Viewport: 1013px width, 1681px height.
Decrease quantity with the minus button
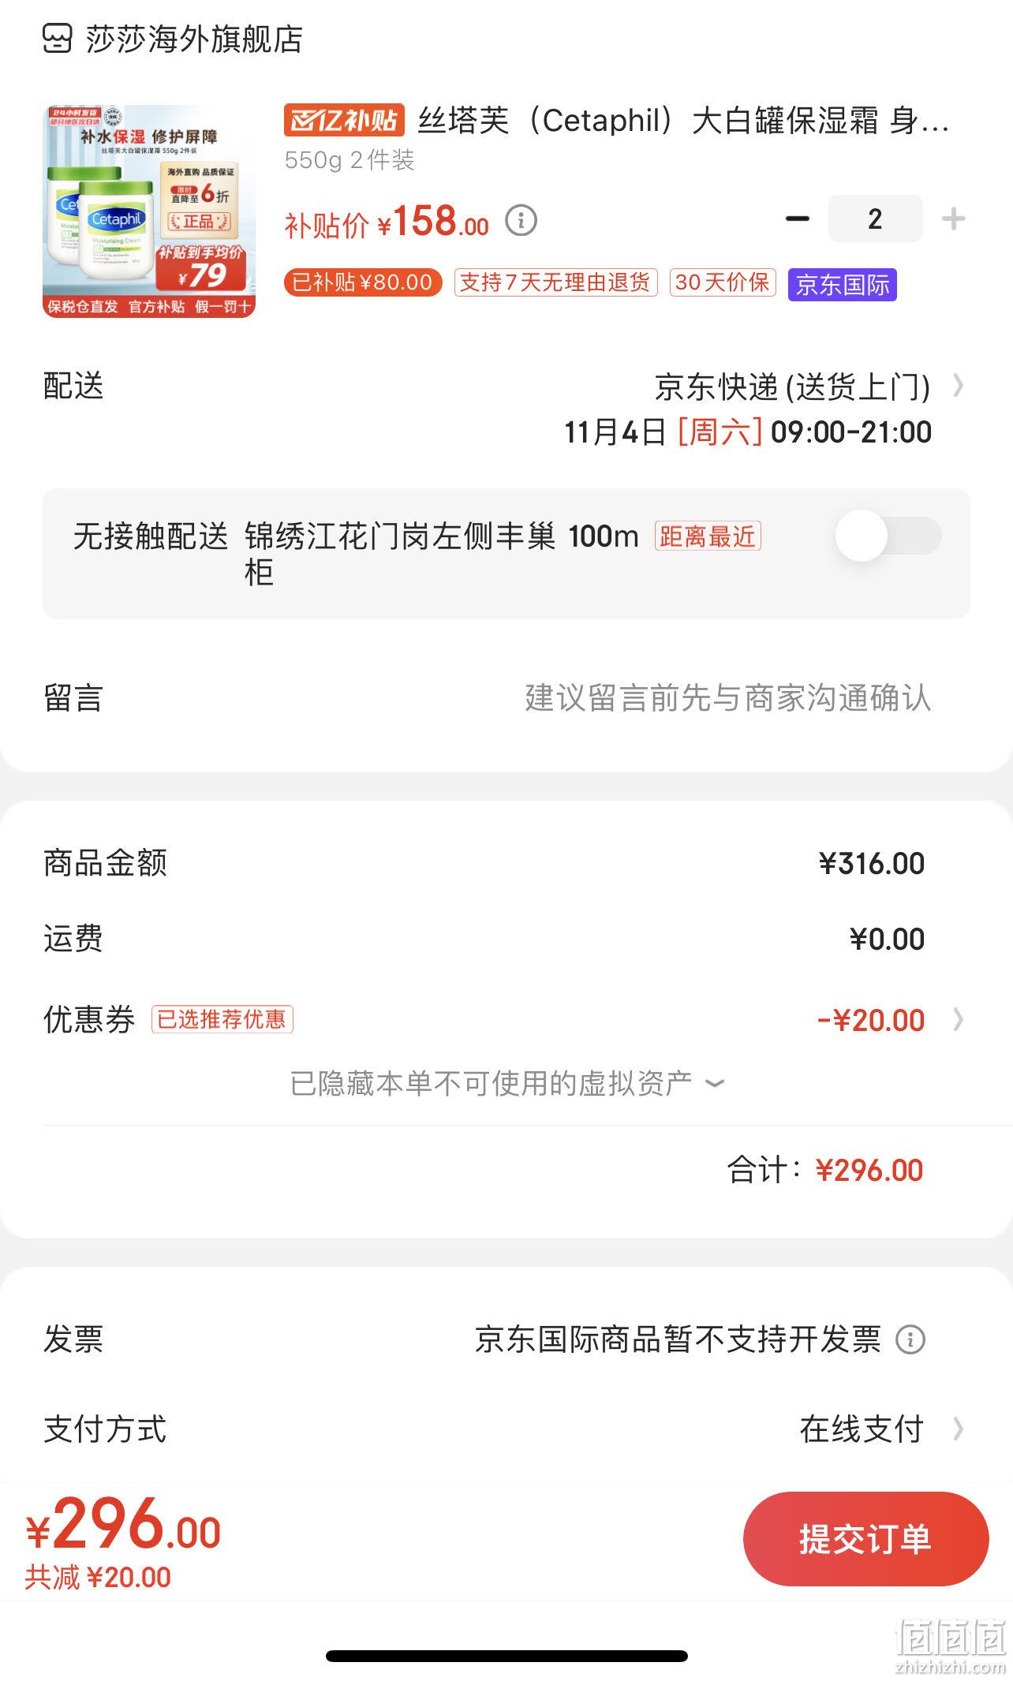tap(798, 219)
